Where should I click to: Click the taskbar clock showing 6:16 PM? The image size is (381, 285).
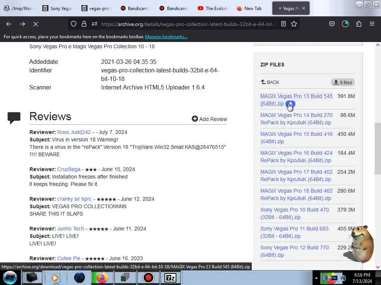[362, 278]
